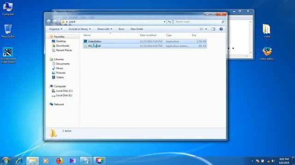
Task: Click the Search crack input field
Action: click(x=198, y=22)
